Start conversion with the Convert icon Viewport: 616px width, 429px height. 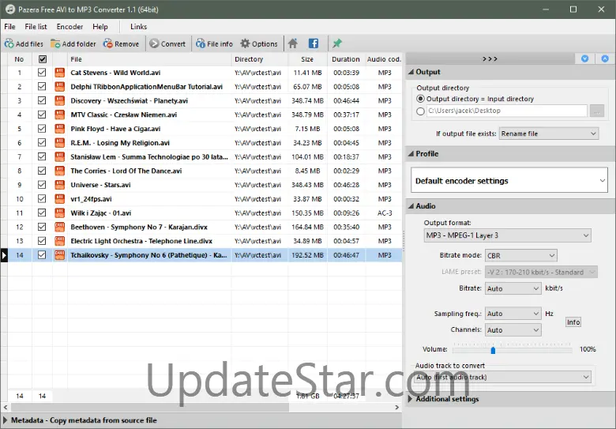click(154, 43)
